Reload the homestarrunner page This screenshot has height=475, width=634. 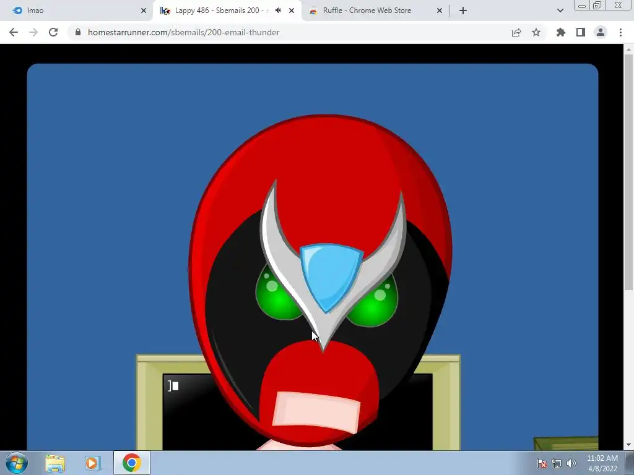pyautogui.click(x=53, y=32)
